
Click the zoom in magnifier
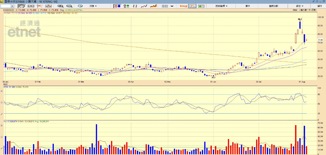pos(60,6)
